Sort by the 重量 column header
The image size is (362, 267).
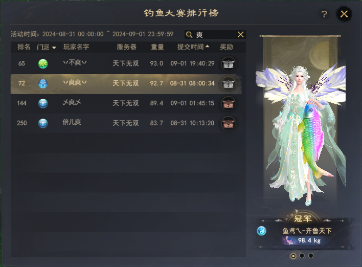pos(157,47)
